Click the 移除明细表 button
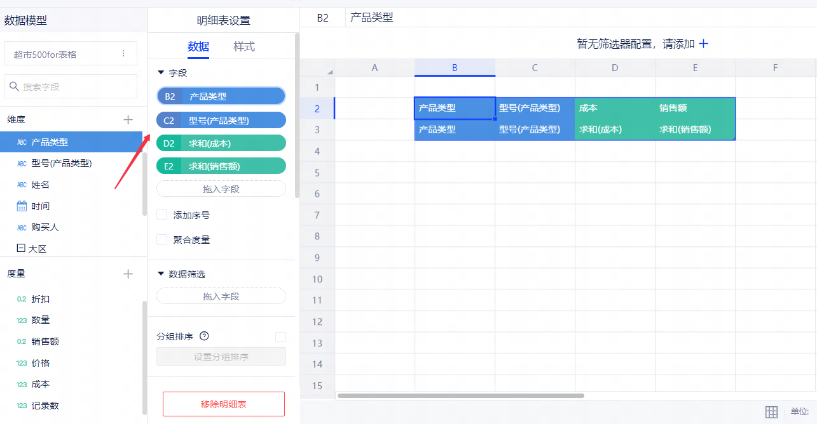The width and height of the screenshot is (817, 424). coord(223,404)
